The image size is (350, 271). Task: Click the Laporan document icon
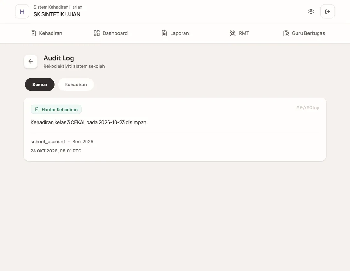(164, 33)
